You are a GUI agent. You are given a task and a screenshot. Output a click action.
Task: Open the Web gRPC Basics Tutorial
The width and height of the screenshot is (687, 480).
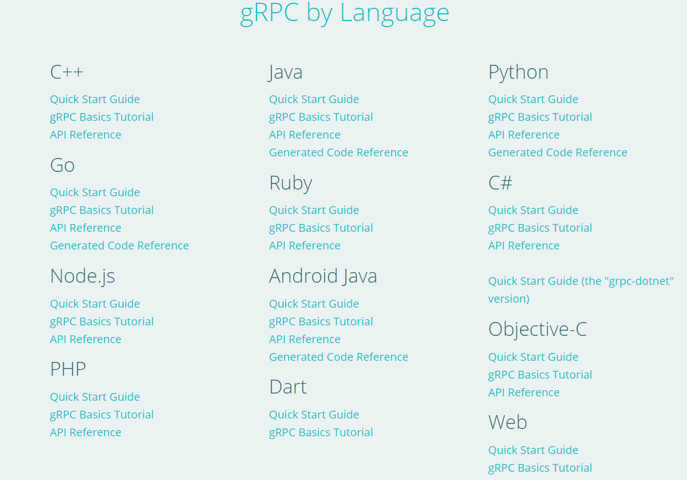pyautogui.click(x=540, y=468)
